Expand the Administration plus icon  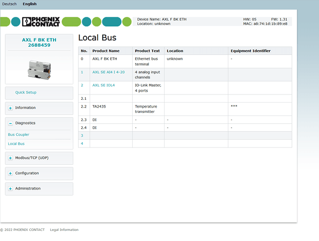(10, 188)
